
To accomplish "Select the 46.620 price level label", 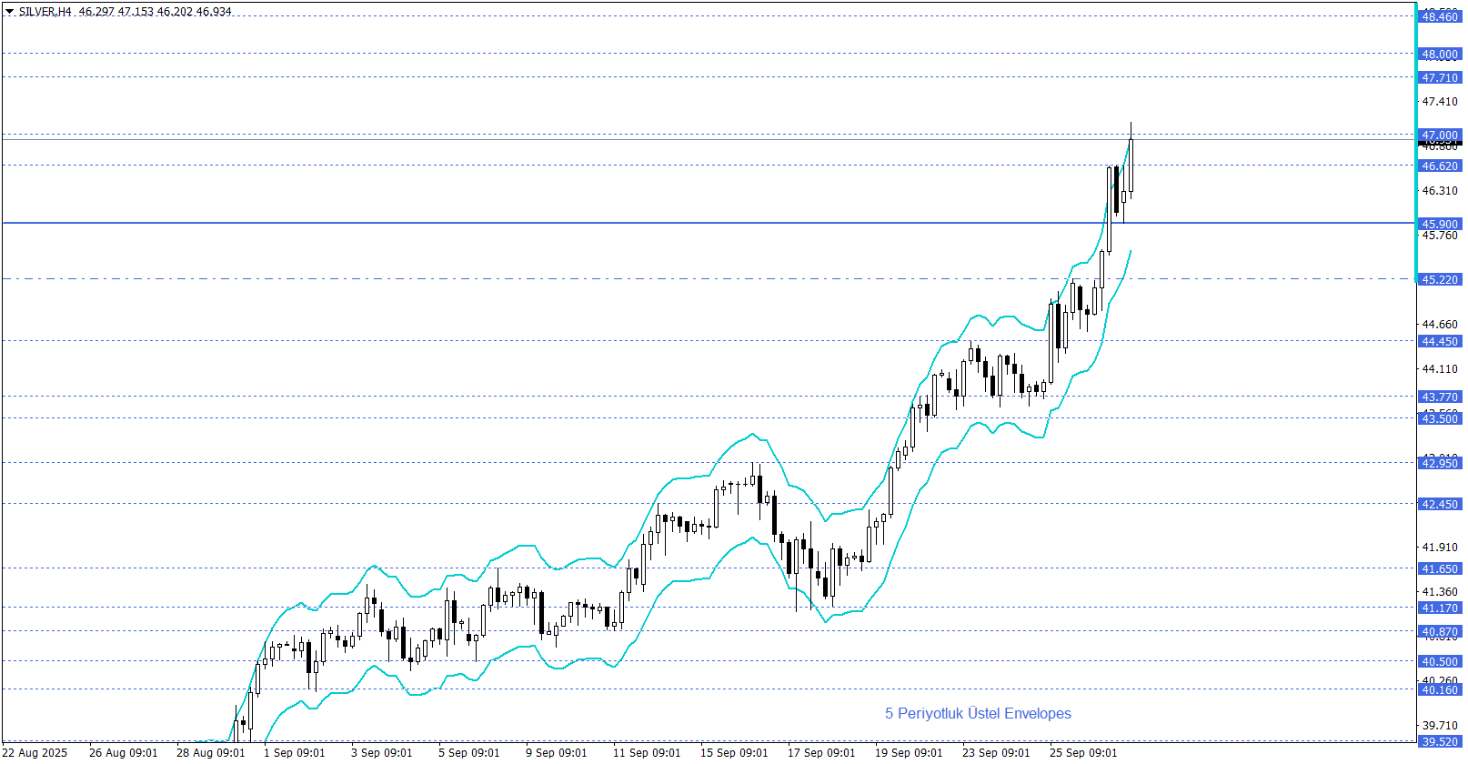I will pyautogui.click(x=1440, y=166).
